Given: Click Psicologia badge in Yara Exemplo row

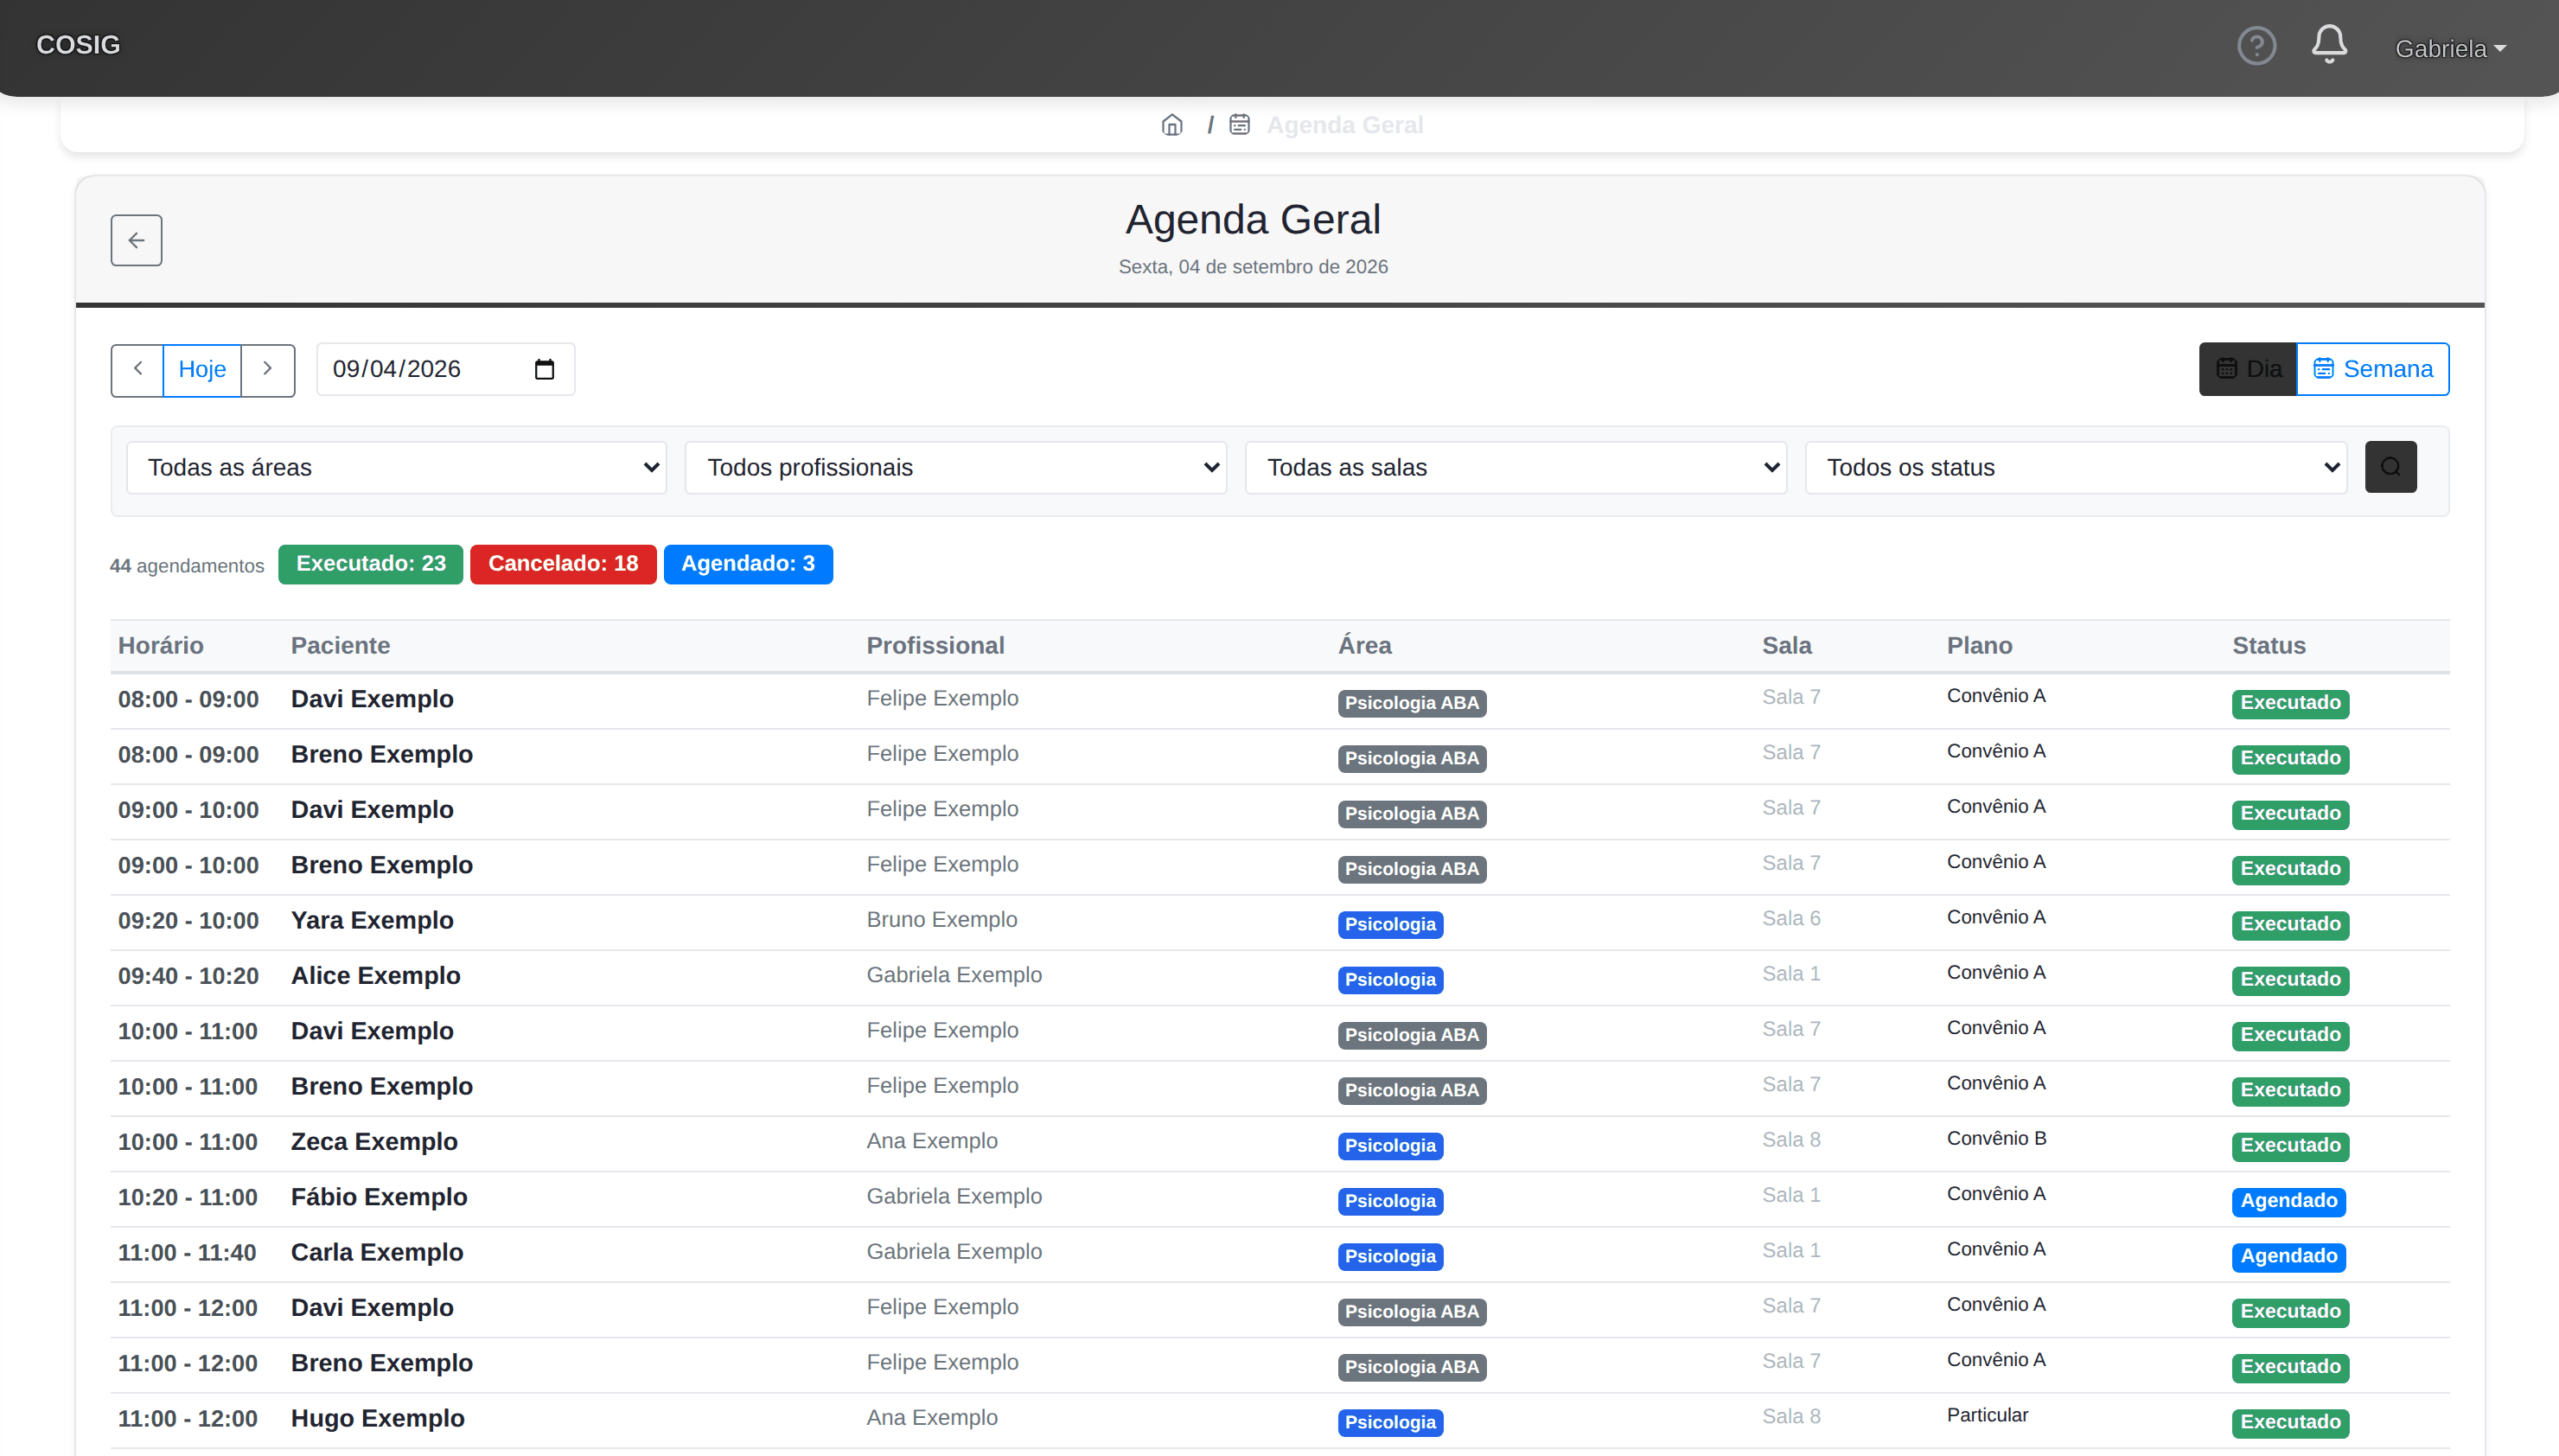Looking at the screenshot, I should (1389, 925).
